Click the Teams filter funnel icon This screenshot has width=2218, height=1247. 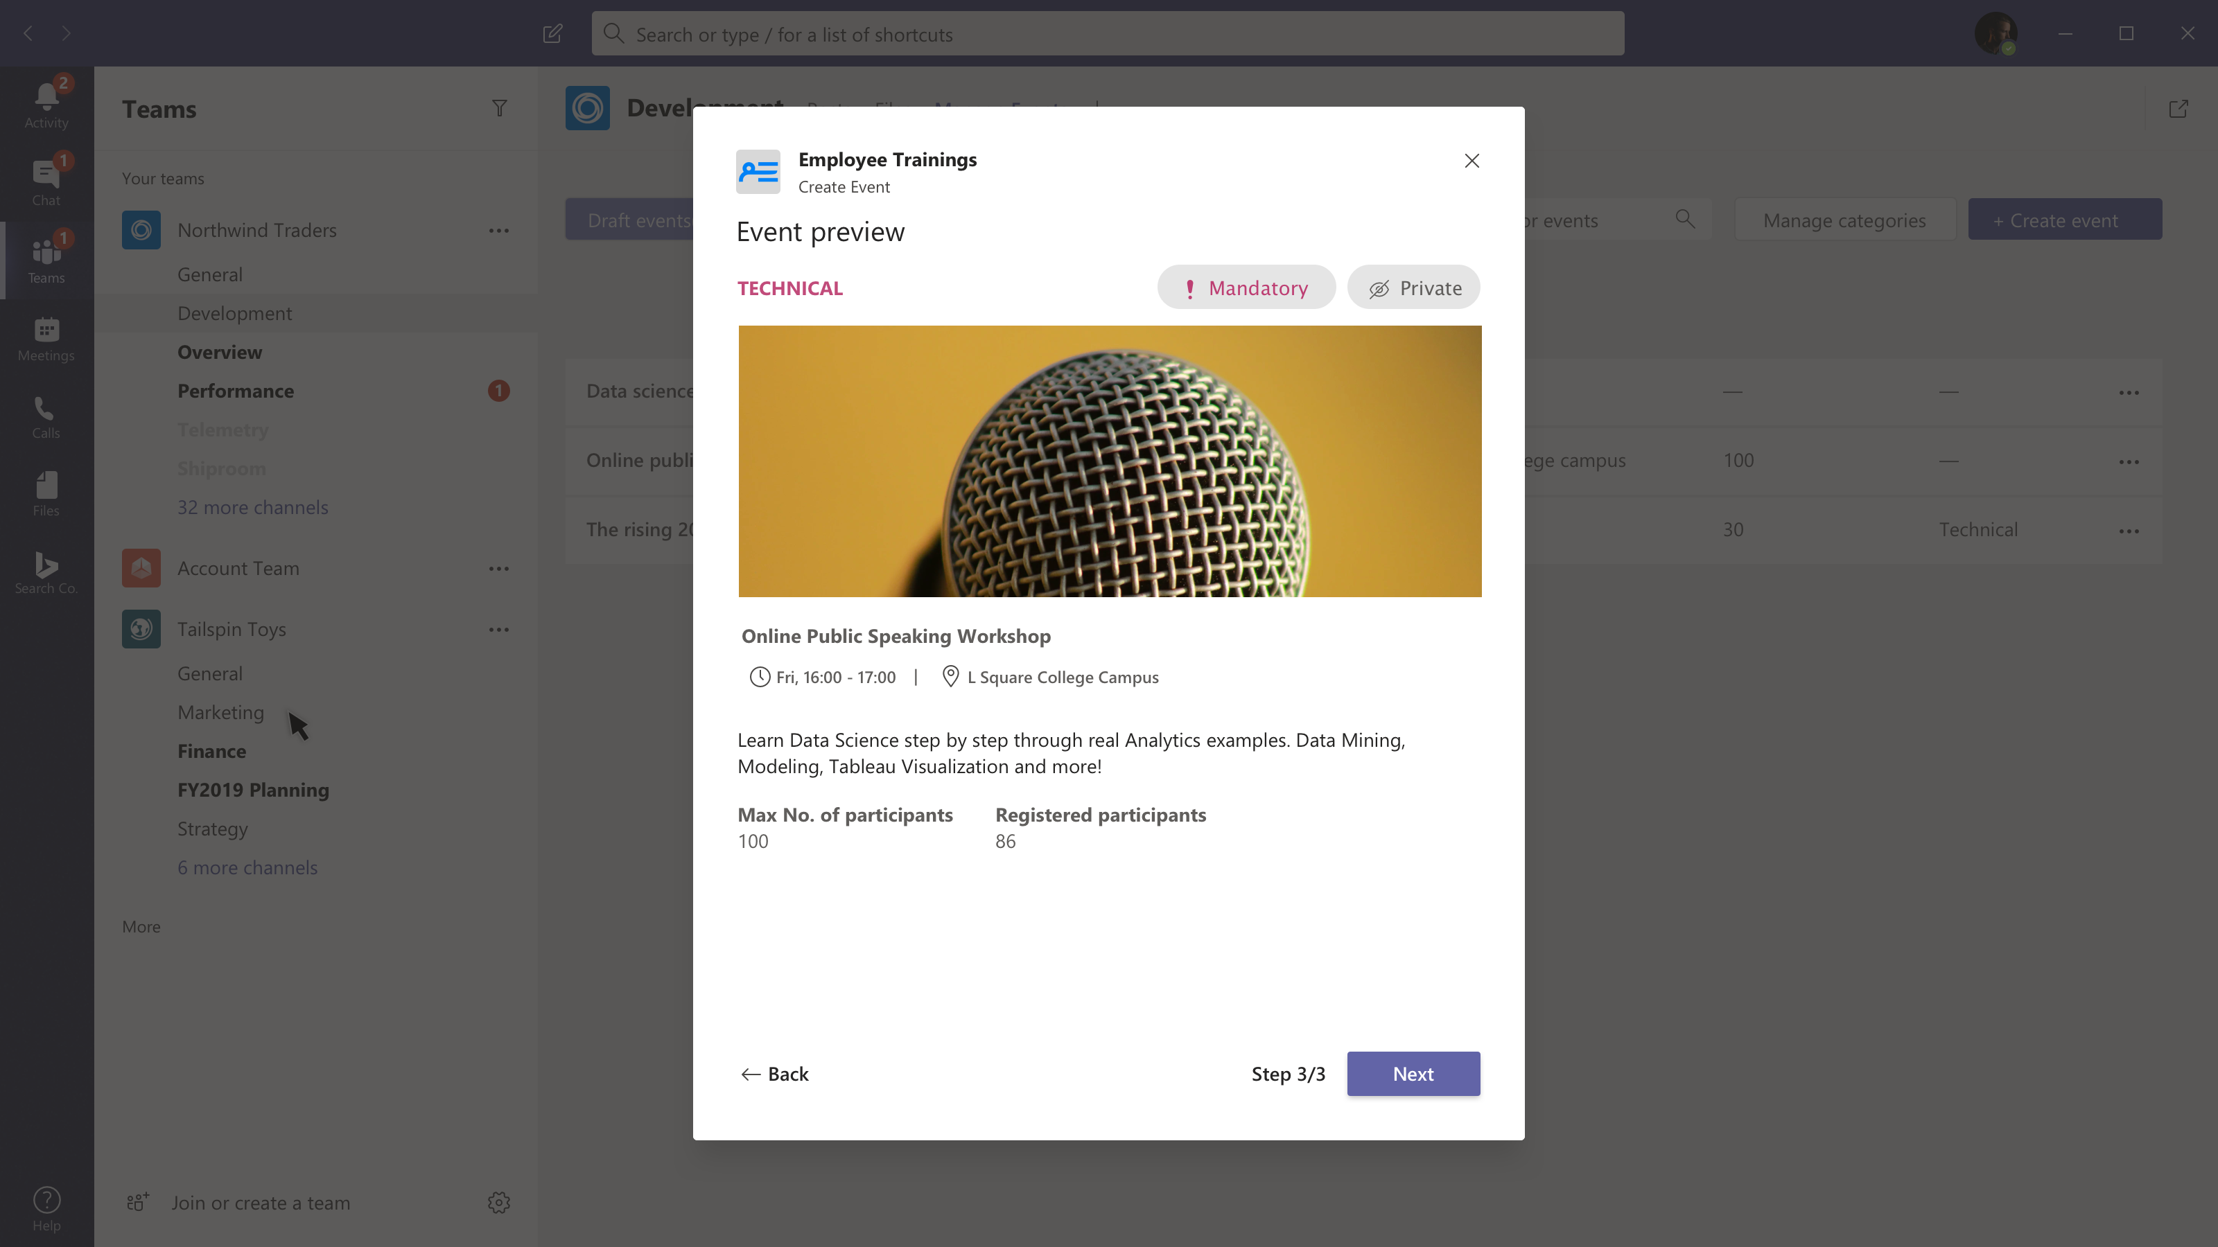click(x=499, y=109)
